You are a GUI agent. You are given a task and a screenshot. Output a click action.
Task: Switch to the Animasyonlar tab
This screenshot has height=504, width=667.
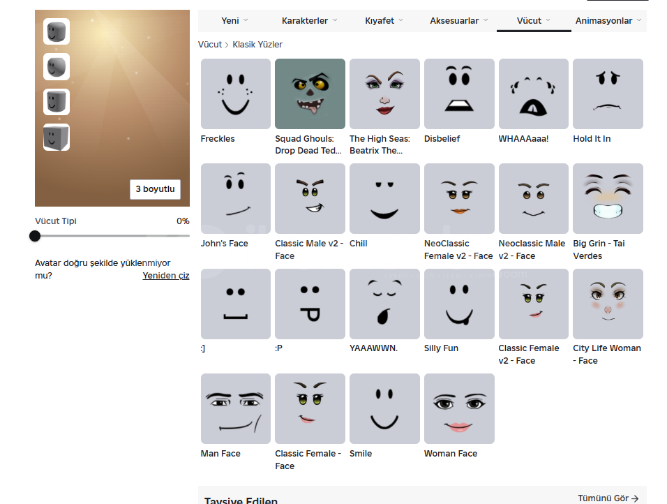coord(608,21)
